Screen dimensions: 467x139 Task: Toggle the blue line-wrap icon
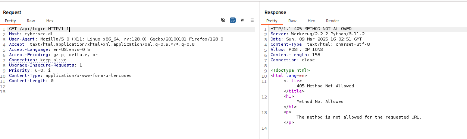(233, 20)
